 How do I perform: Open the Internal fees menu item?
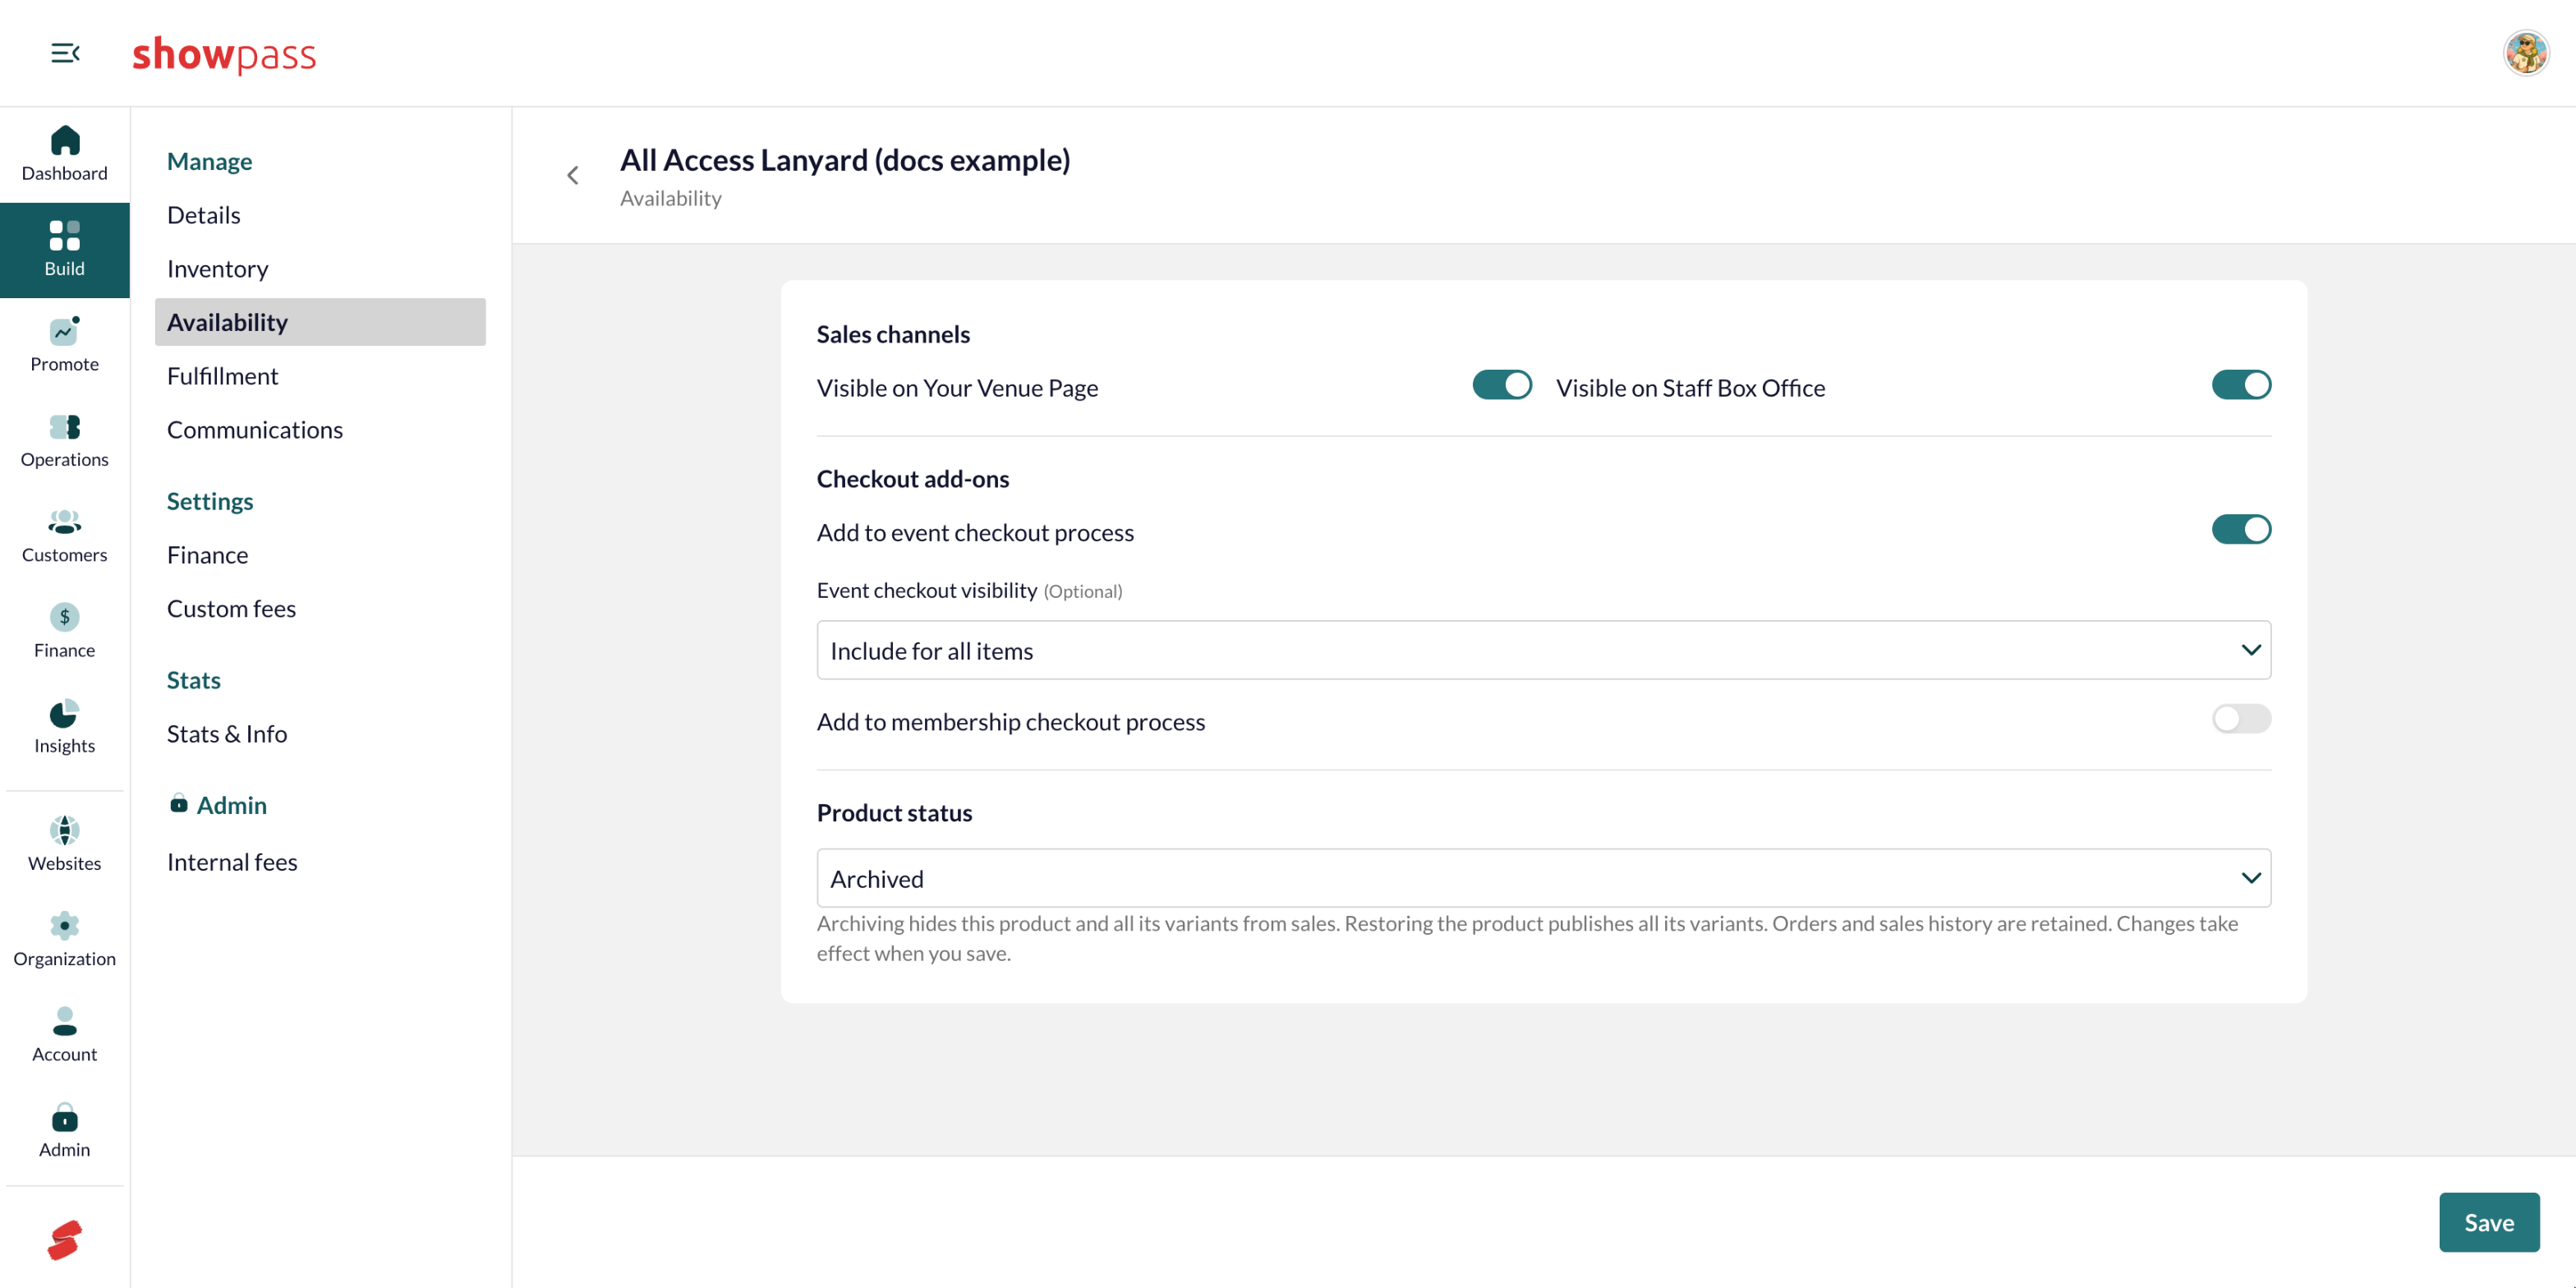pos(320,862)
